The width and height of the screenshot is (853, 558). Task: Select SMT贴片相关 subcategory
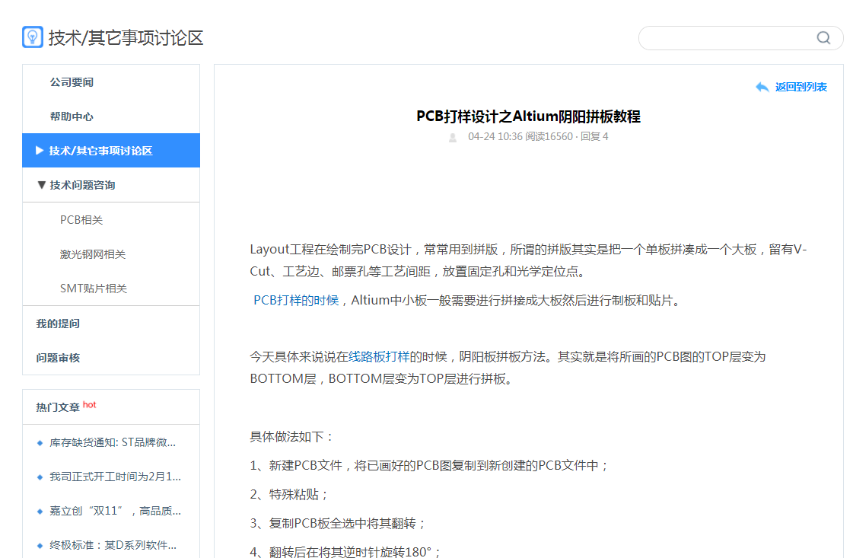pyautogui.click(x=94, y=289)
